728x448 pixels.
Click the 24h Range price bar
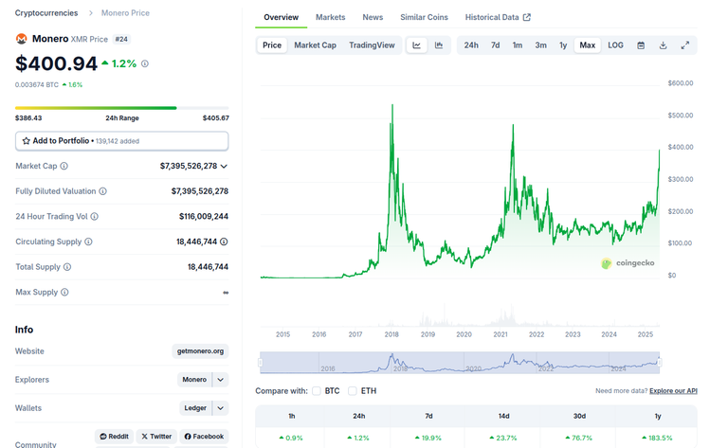[121, 108]
